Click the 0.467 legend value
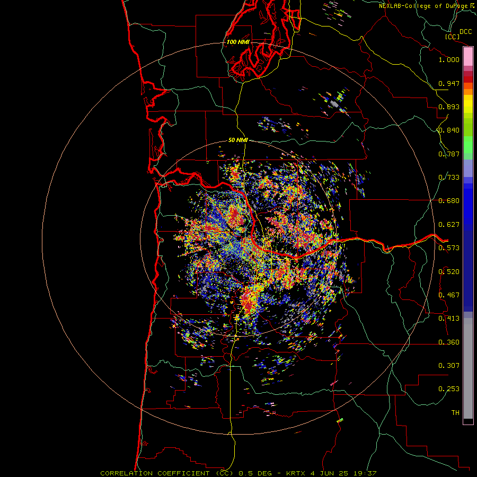 (x=449, y=295)
